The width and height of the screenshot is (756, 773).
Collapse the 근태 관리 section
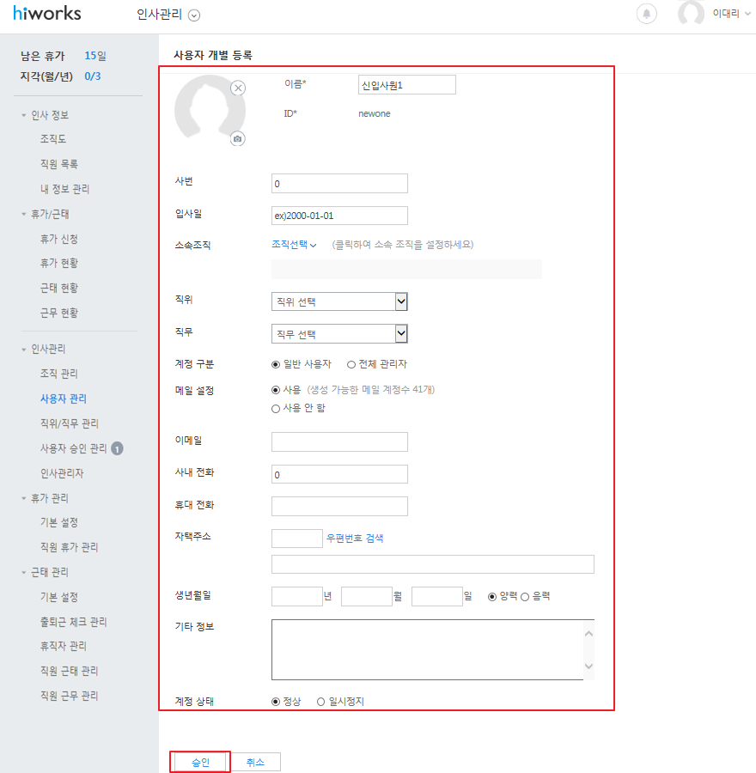24,572
